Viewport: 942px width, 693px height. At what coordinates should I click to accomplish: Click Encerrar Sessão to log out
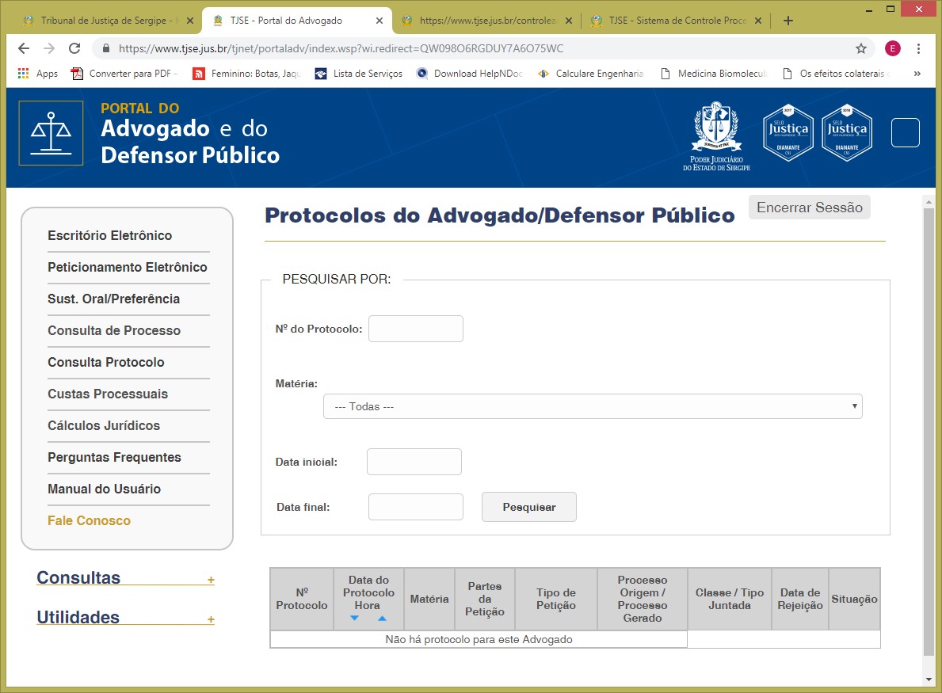(809, 208)
